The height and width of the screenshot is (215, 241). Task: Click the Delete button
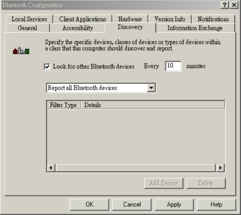206,183
